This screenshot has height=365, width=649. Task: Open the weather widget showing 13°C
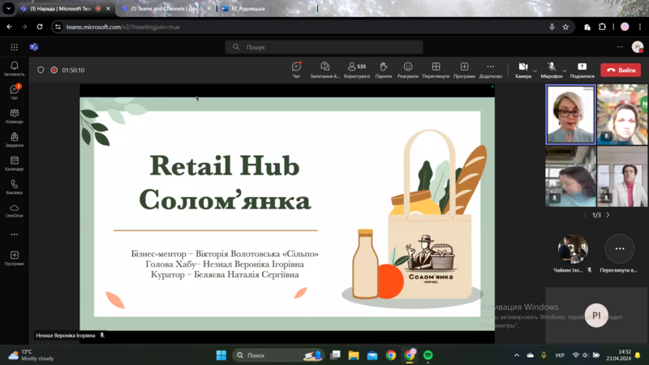coord(32,355)
